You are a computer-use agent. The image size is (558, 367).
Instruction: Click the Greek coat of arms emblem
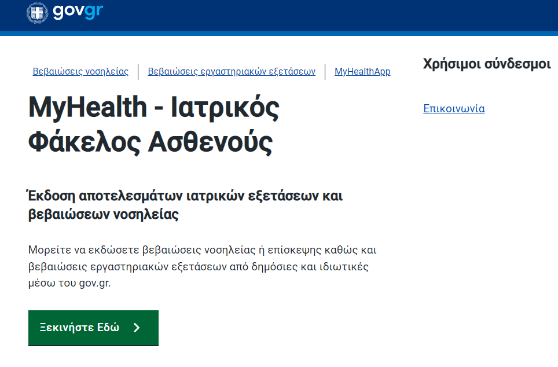38,13
